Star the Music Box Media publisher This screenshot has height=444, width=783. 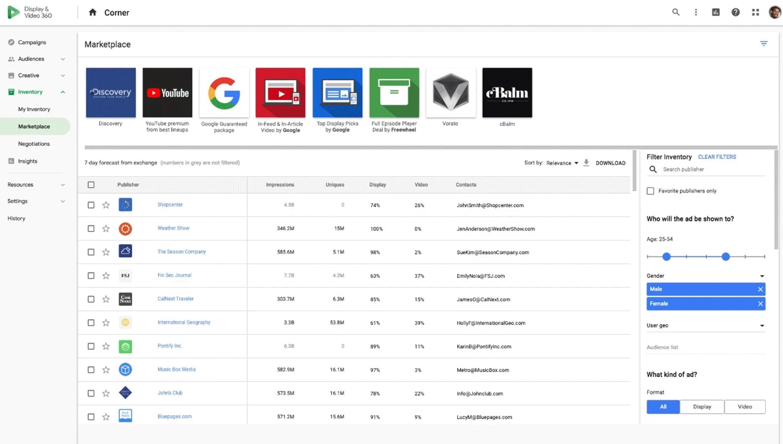106,370
